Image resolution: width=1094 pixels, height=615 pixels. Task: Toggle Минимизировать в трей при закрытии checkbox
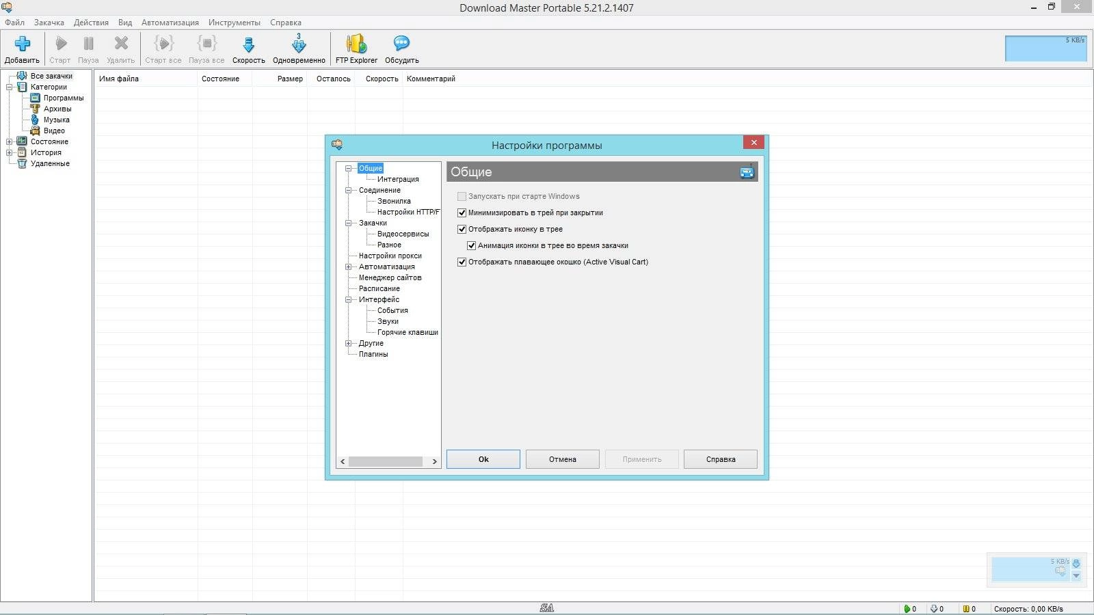click(462, 213)
